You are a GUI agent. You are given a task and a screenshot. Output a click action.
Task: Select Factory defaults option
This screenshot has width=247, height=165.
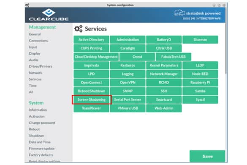[x=41, y=155]
